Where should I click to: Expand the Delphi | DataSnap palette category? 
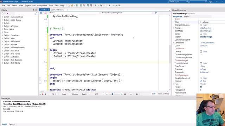[x=2, y=35]
